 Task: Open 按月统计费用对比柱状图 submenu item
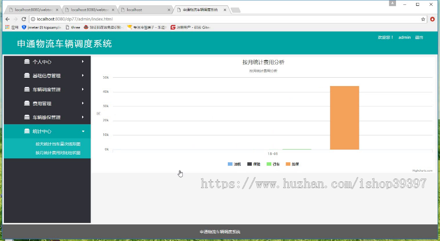point(58,153)
